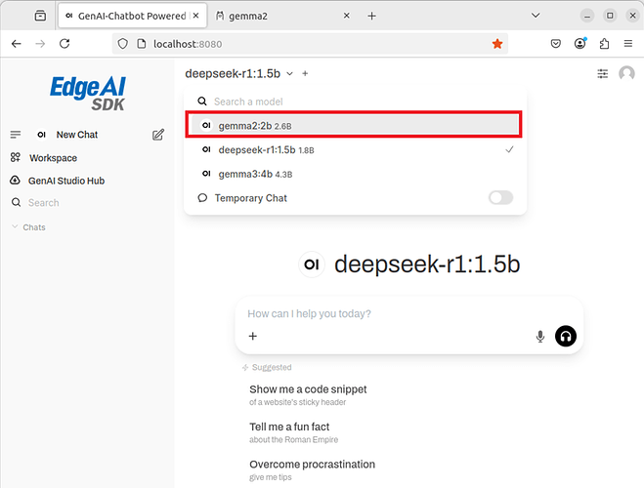Viewport: 644px width, 488px height.
Task: Open GenAI Studio Hub
Action: point(58,181)
